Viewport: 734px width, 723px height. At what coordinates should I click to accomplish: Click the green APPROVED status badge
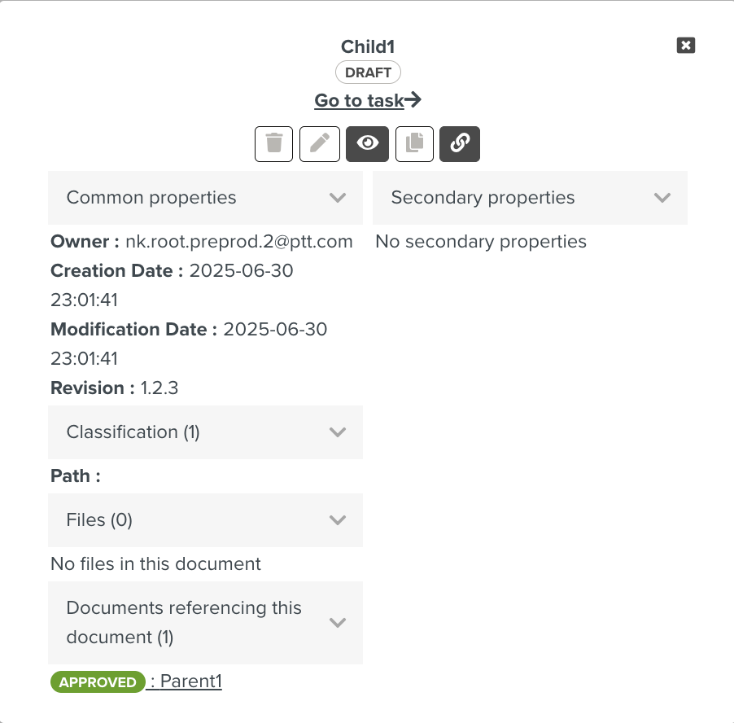(x=98, y=682)
